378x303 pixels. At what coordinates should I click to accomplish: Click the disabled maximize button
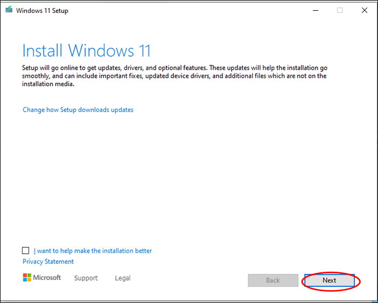(340, 10)
